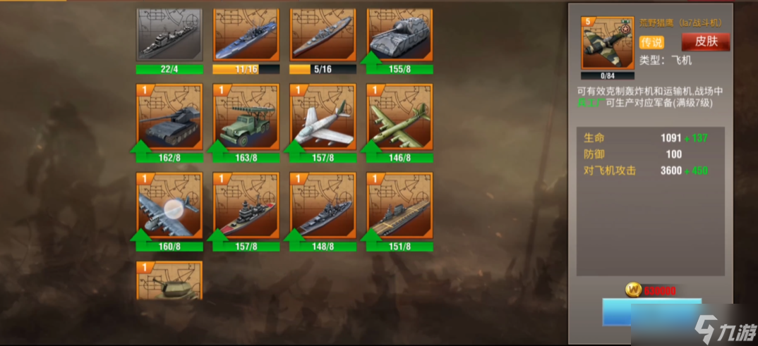This screenshot has width=758, height=346.
Task: Pick the cruiser card showing 157/8
Action: point(246,206)
